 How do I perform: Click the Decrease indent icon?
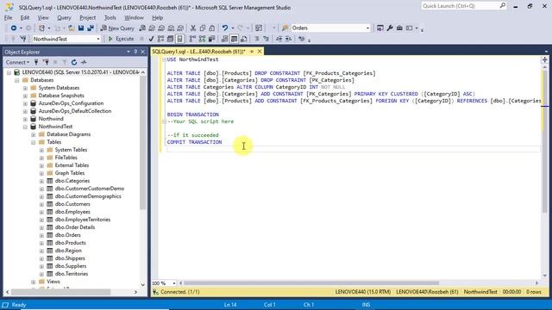tap(279, 39)
